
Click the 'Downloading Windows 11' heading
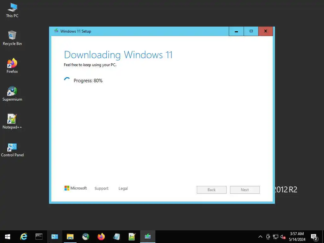[118, 55]
